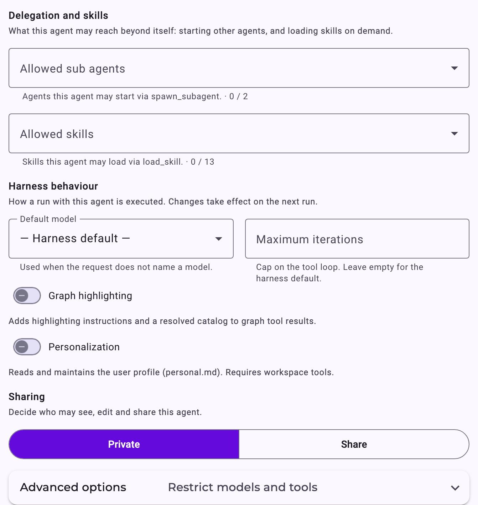Screen dimensions: 478x505
Task: Click the Advanced options chevron icon
Action: tap(455, 488)
